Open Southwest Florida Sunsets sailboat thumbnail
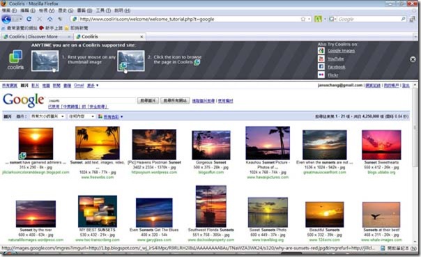Viewport: 421px width, 257px height. [x=211, y=206]
